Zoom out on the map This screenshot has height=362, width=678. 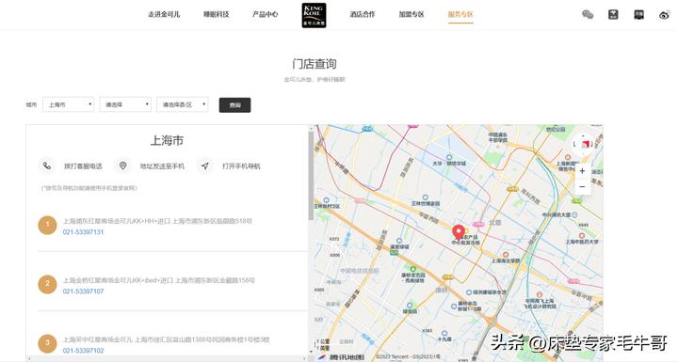[x=583, y=186]
